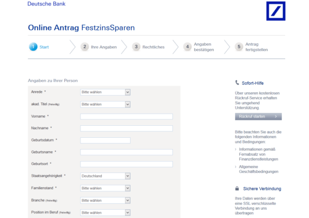The image size is (309, 218).
Task: Open the Allgemeine Geschäftsbedingungen link
Action: point(258,169)
